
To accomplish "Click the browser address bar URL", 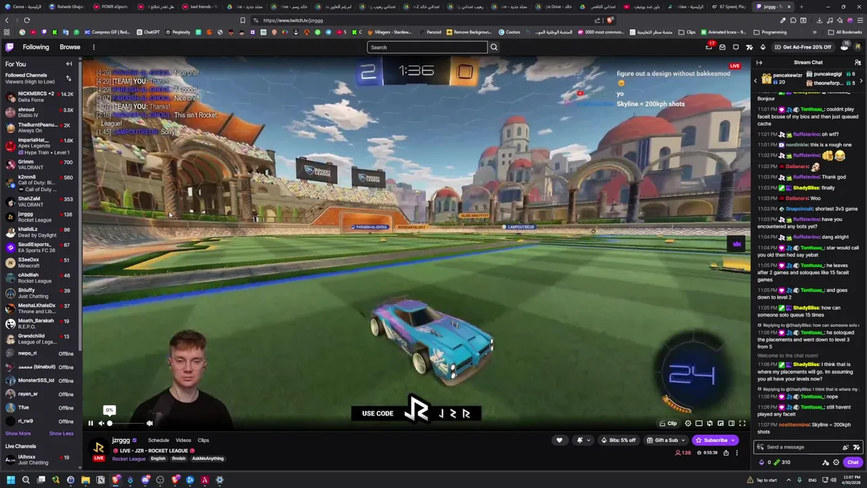I will pos(293,20).
